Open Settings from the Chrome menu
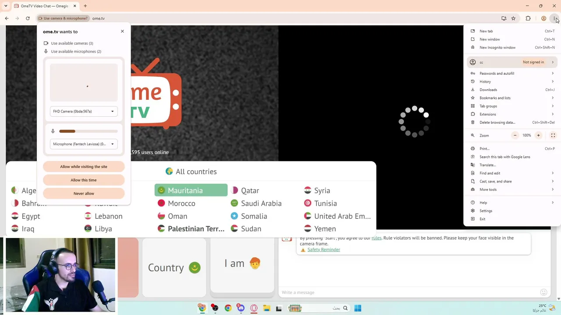The width and height of the screenshot is (561, 315). pos(512,211)
